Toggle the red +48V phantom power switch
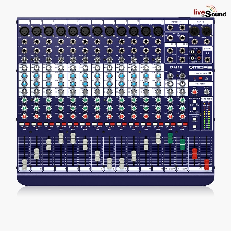 200,78
